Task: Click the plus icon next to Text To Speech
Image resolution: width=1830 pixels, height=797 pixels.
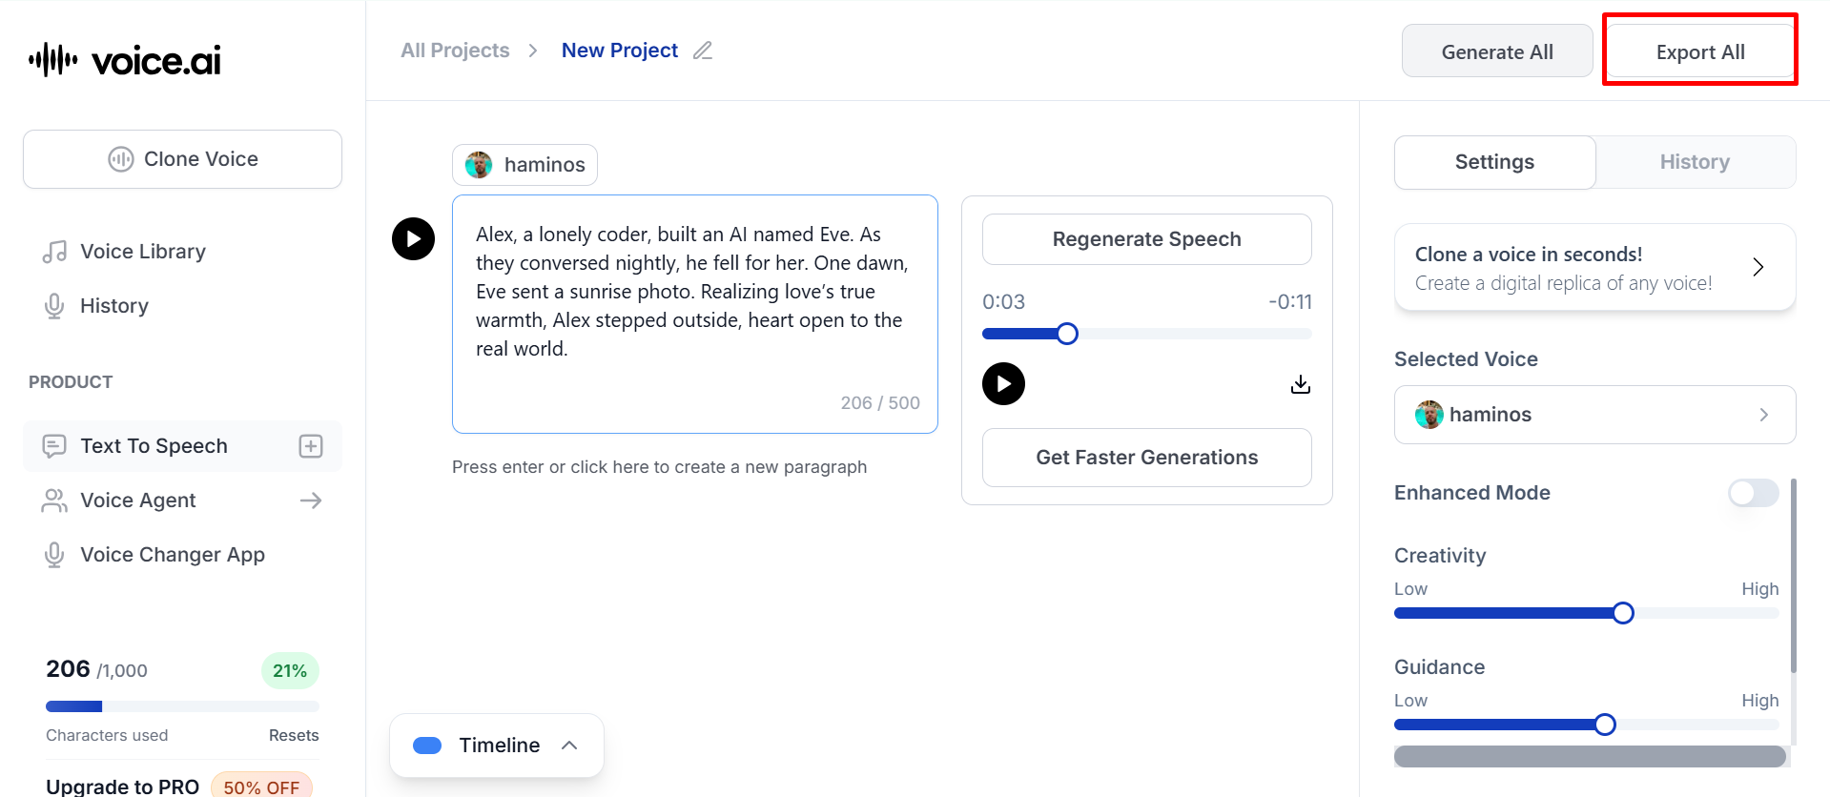Action: tap(311, 446)
